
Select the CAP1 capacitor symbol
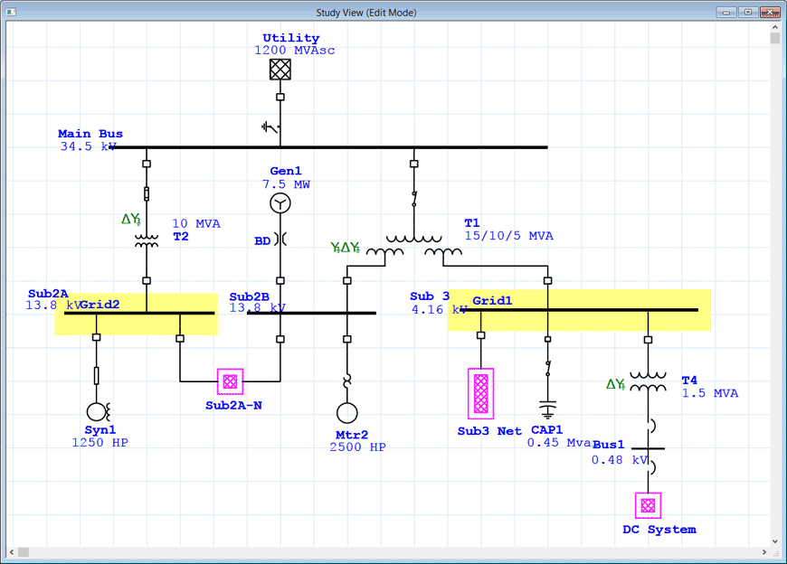(547, 409)
